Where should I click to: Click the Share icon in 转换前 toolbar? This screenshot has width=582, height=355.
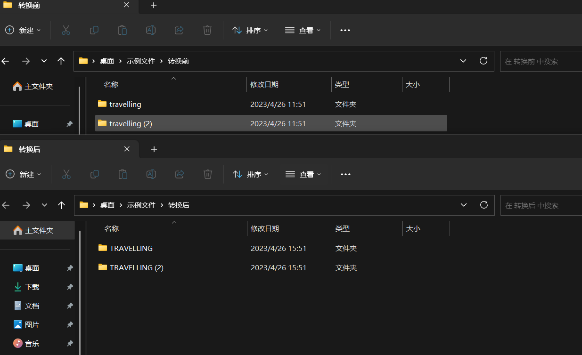tap(179, 30)
